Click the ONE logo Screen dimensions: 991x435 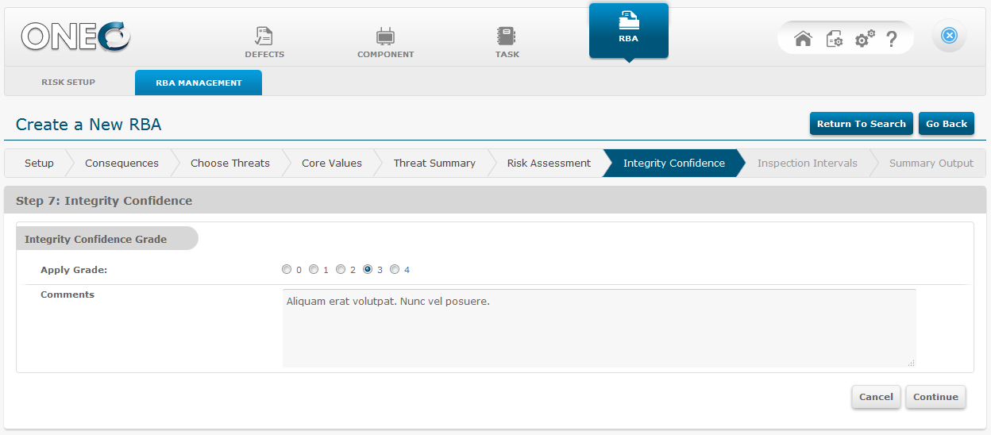tap(75, 37)
